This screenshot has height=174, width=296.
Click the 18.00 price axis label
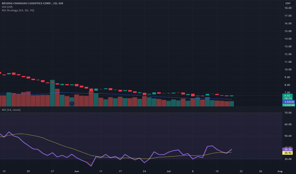click(288, 8)
